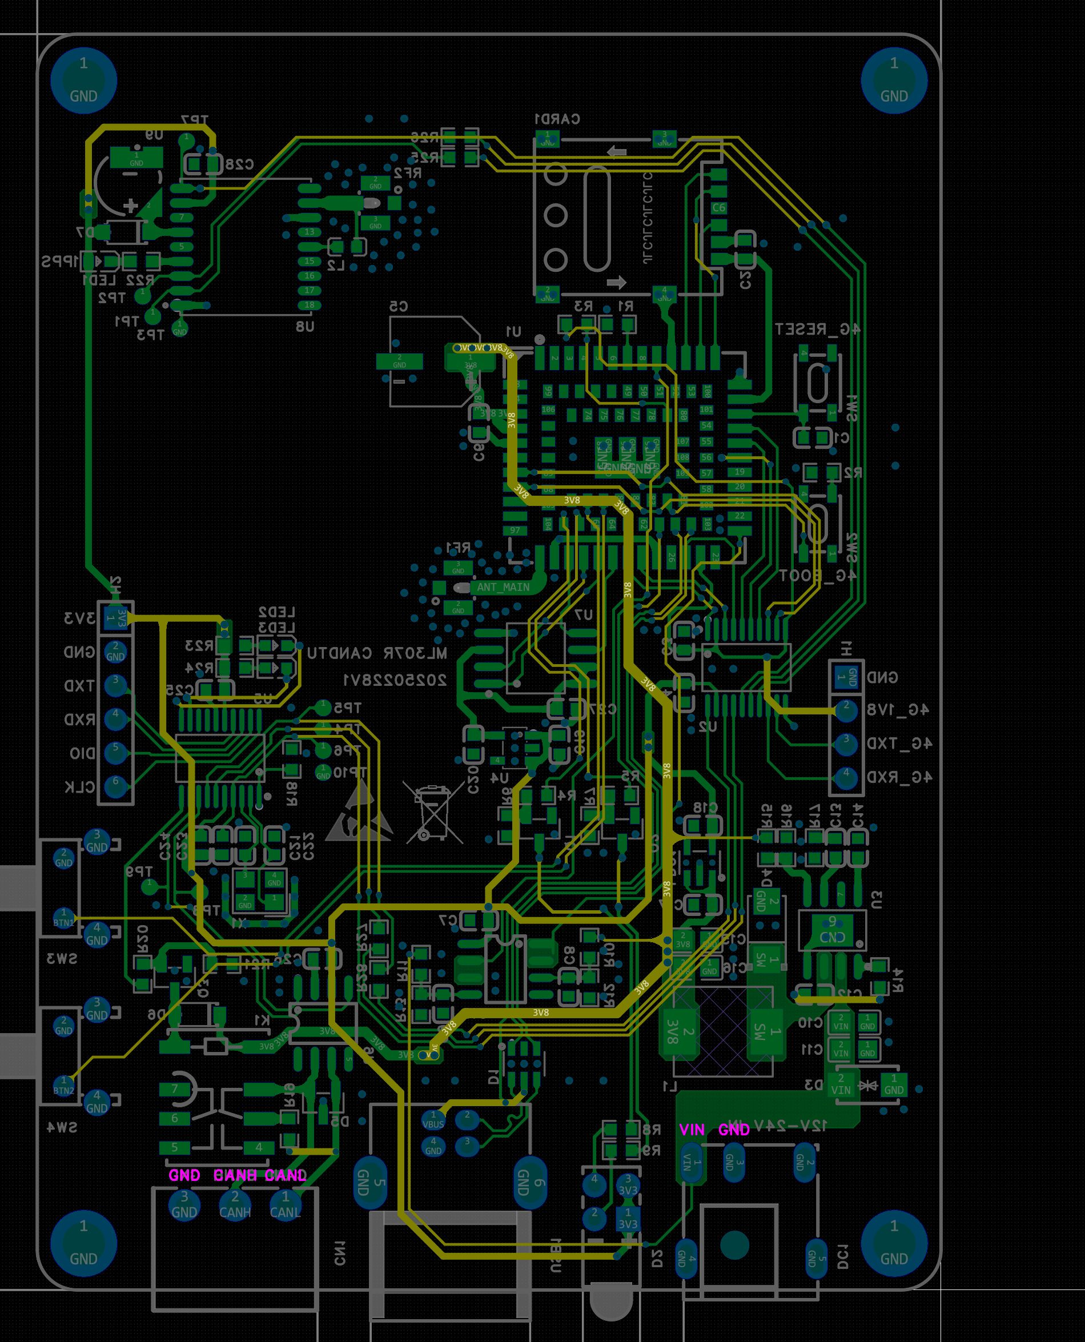
Task: Select the bottom-right GND mounting hole pad
Action: [894, 1243]
